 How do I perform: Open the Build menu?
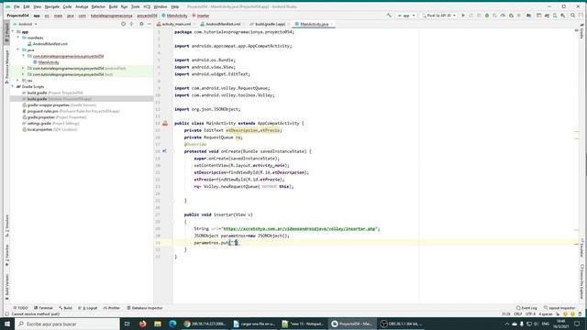[113, 6]
